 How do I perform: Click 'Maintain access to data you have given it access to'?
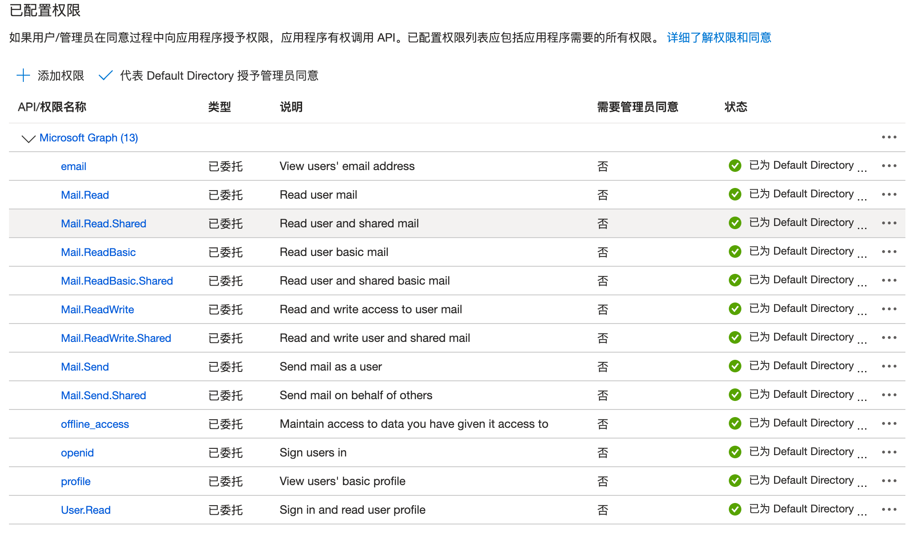414,424
